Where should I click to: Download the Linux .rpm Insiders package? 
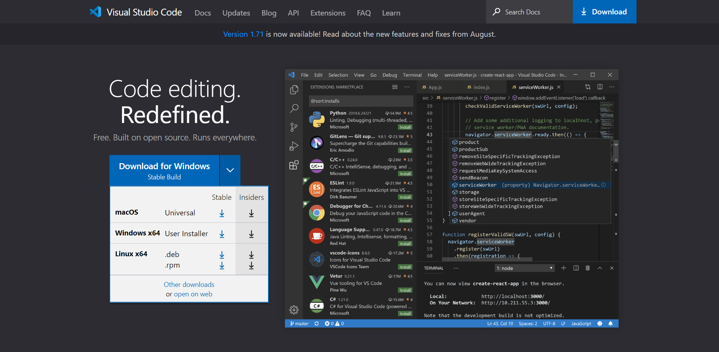251,266
